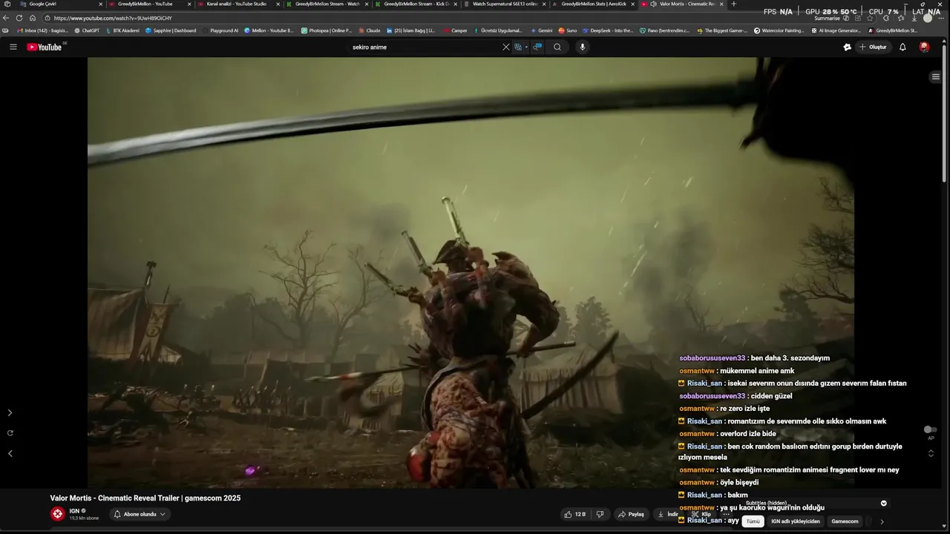Click the browser home icon
Image resolution: width=950 pixels, height=534 pixels.
click(x=33, y=18)
